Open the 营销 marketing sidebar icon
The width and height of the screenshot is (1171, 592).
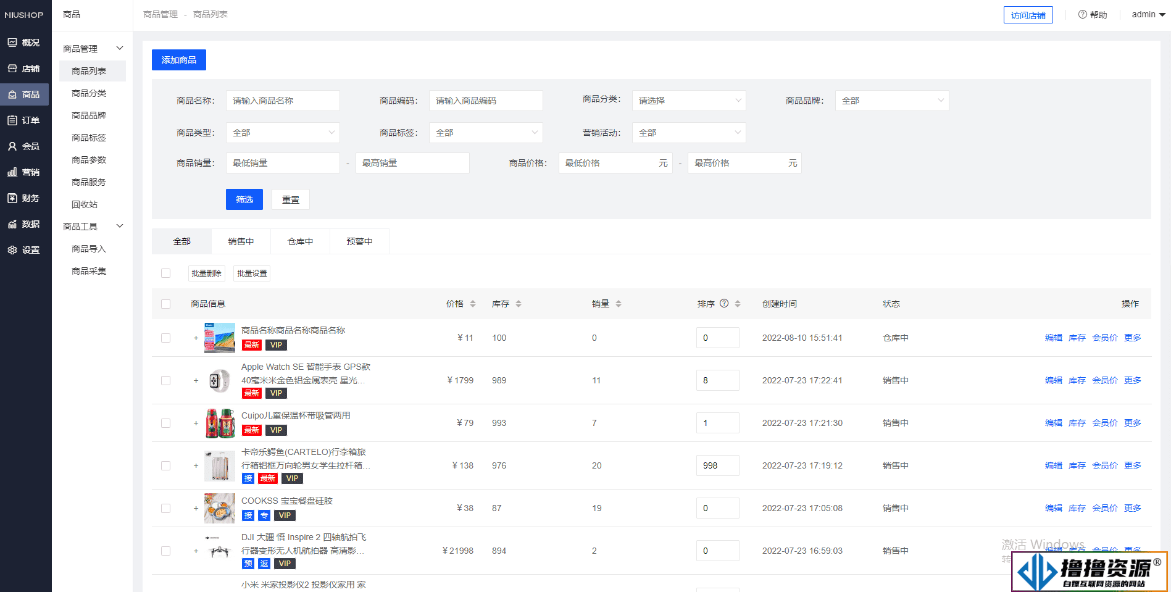pyautogui.click(x=12, y=172)
